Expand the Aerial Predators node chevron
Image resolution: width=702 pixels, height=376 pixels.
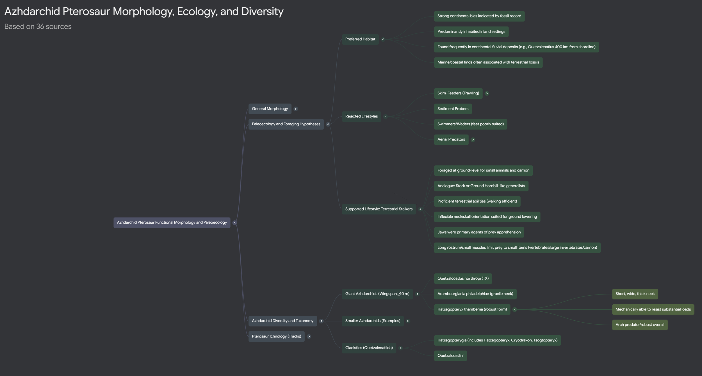point(473,140)
